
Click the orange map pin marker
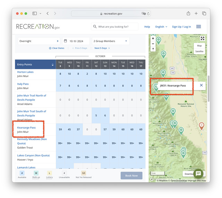202,126
